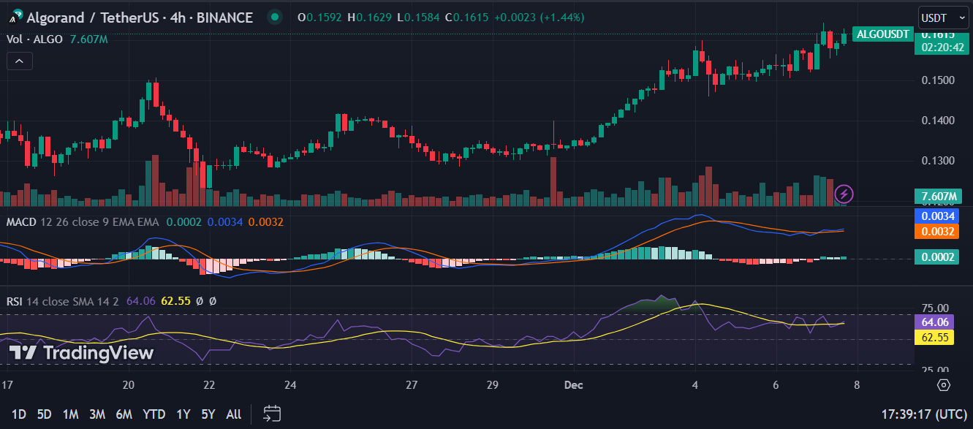973x429 pixels.
Task: Select the 1D date range
Action: pyautogui.click(x=19, y=414)
